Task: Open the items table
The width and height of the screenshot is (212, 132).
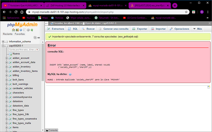Action: tap(16, 127)
